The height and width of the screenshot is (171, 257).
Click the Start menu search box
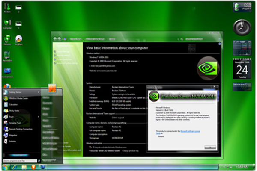tap(20, 161)
